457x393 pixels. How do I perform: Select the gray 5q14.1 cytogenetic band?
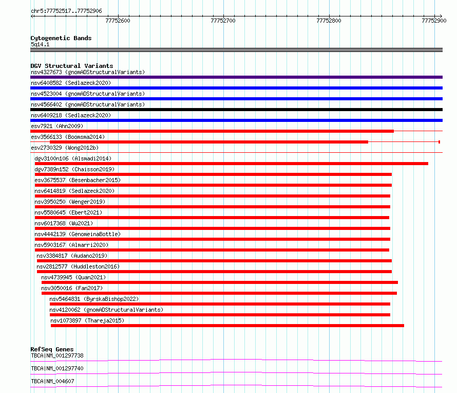236,50
